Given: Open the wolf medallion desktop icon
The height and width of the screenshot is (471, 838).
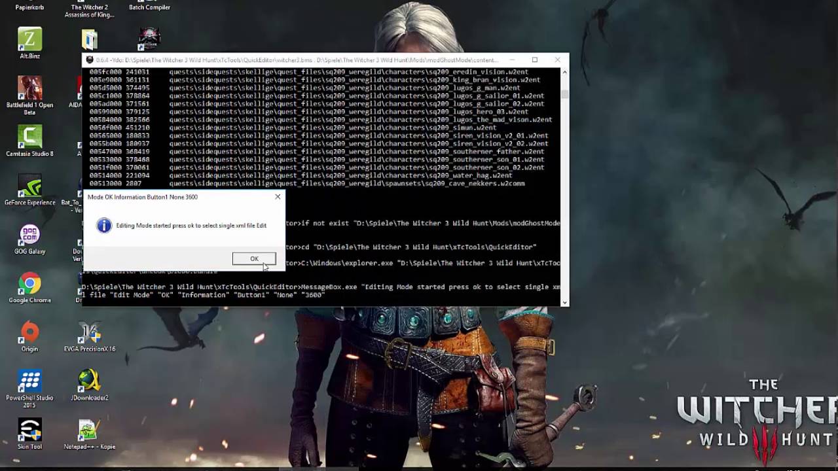Looking at the screenshot, I should (x=149, y=39).
